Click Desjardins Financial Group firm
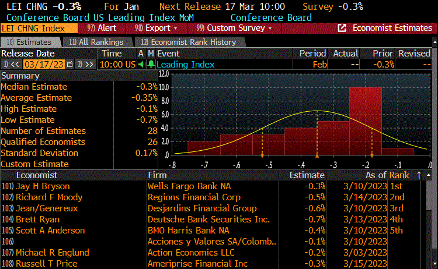This screenshot has width=438, height=269. coord(202,208)
